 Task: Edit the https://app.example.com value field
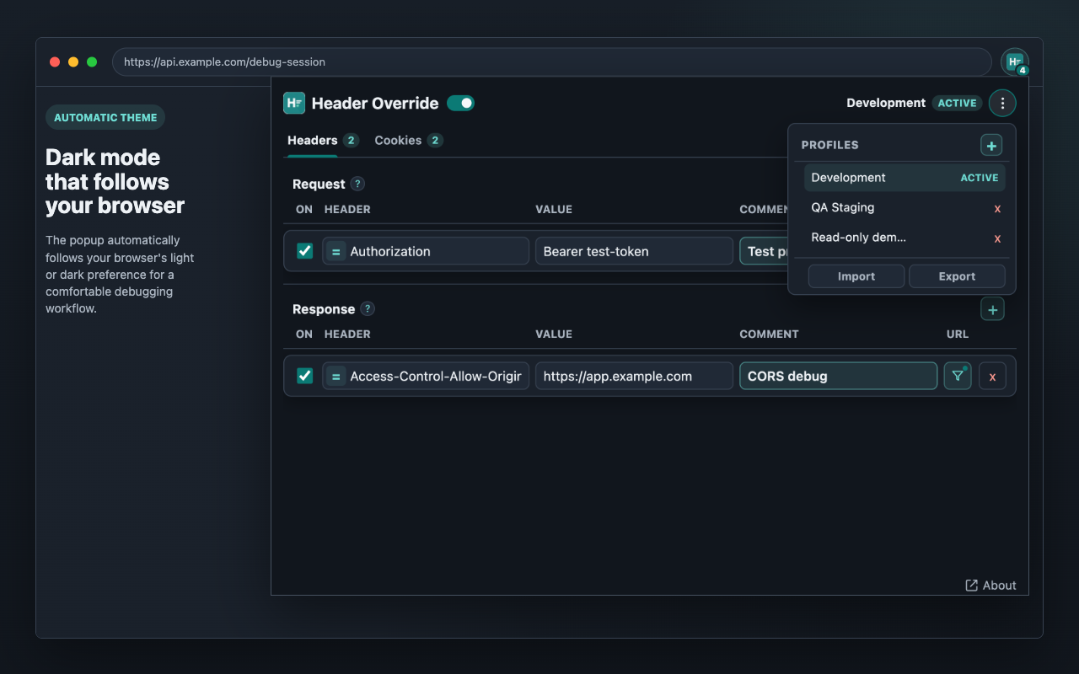(x=634, y=376)
